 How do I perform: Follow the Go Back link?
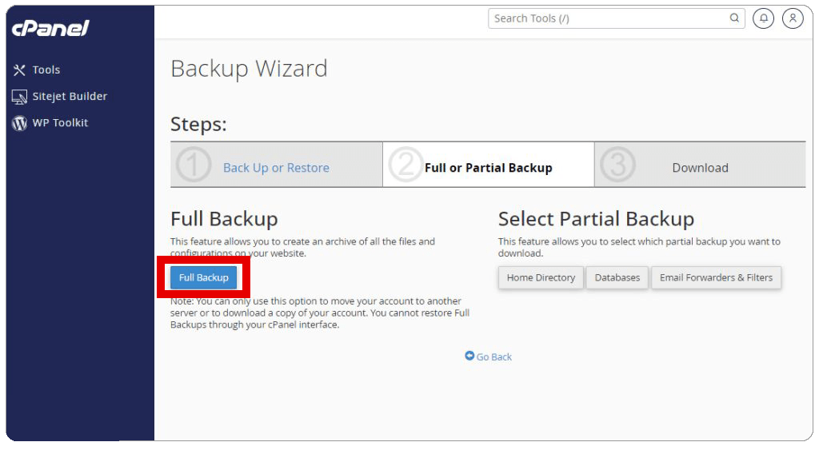pyautogui.click(x=493, y=357)
